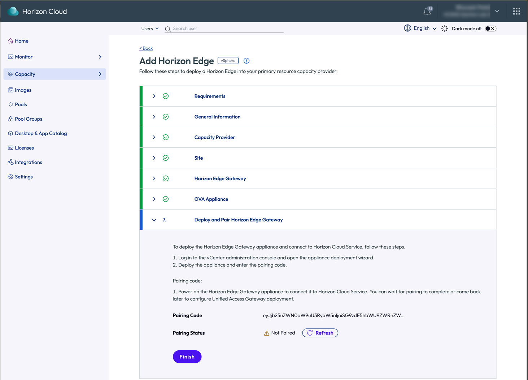Click the Capacity Provider step title
This screenshot has height=380, width=528.
click(x=214, y=137)
